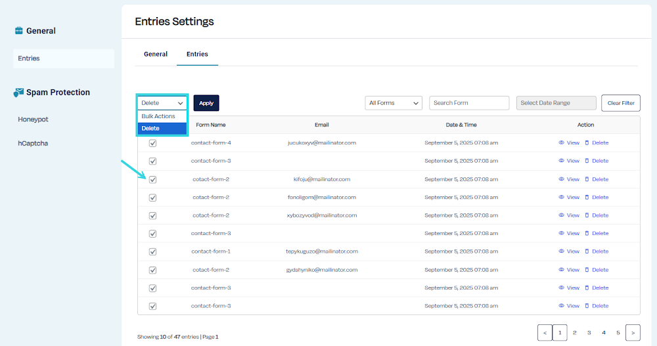Click the Clear Filter button
Viewport: 657px width, 346px height.
point(620,103)
